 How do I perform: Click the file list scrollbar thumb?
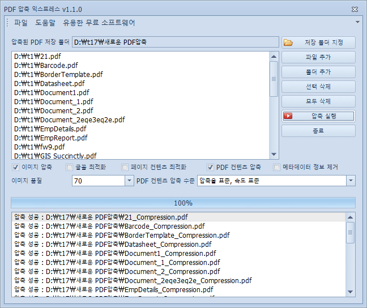click(274, 79)
